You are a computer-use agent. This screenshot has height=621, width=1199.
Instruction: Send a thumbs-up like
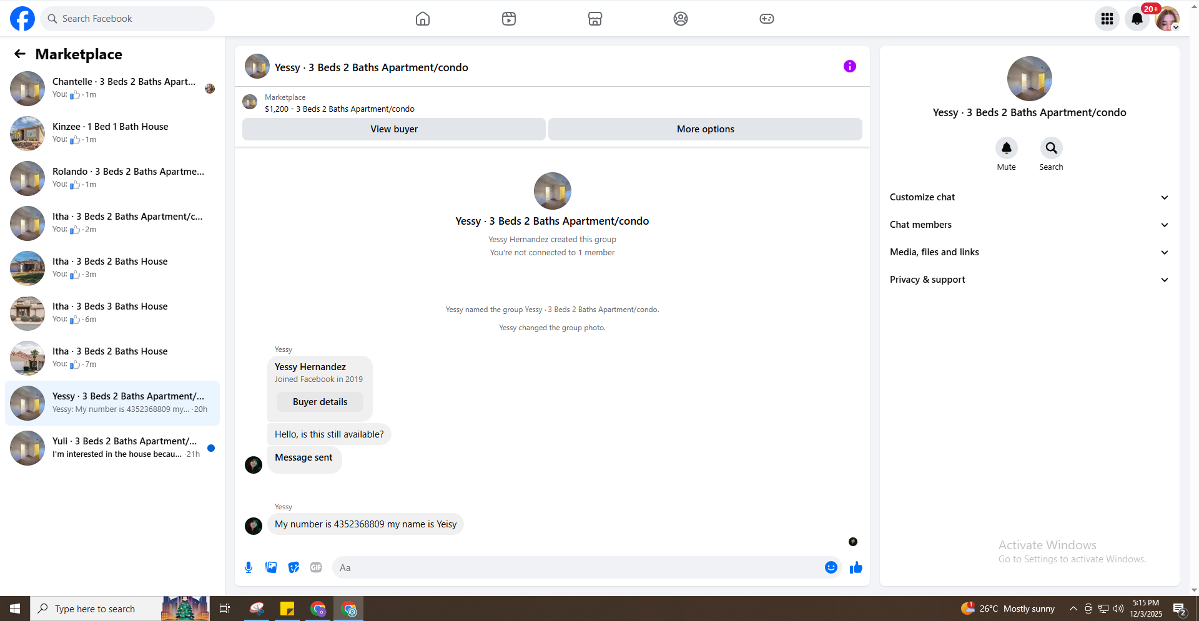pos(856,567)
